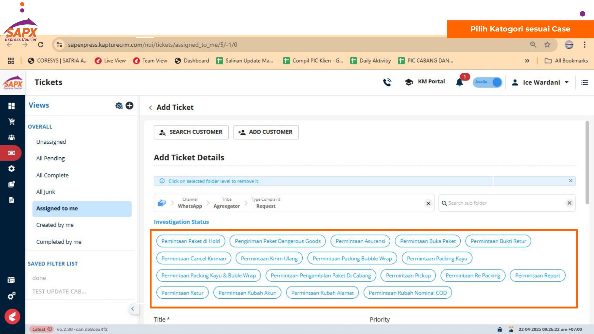Apply the saved filter 'done'

point(39,278)
